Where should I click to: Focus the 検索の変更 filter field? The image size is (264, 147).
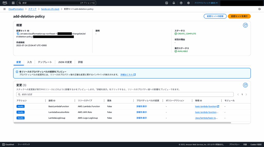(x=125, y=94)
